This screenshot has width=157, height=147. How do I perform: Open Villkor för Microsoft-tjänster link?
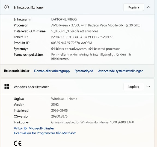34,128
